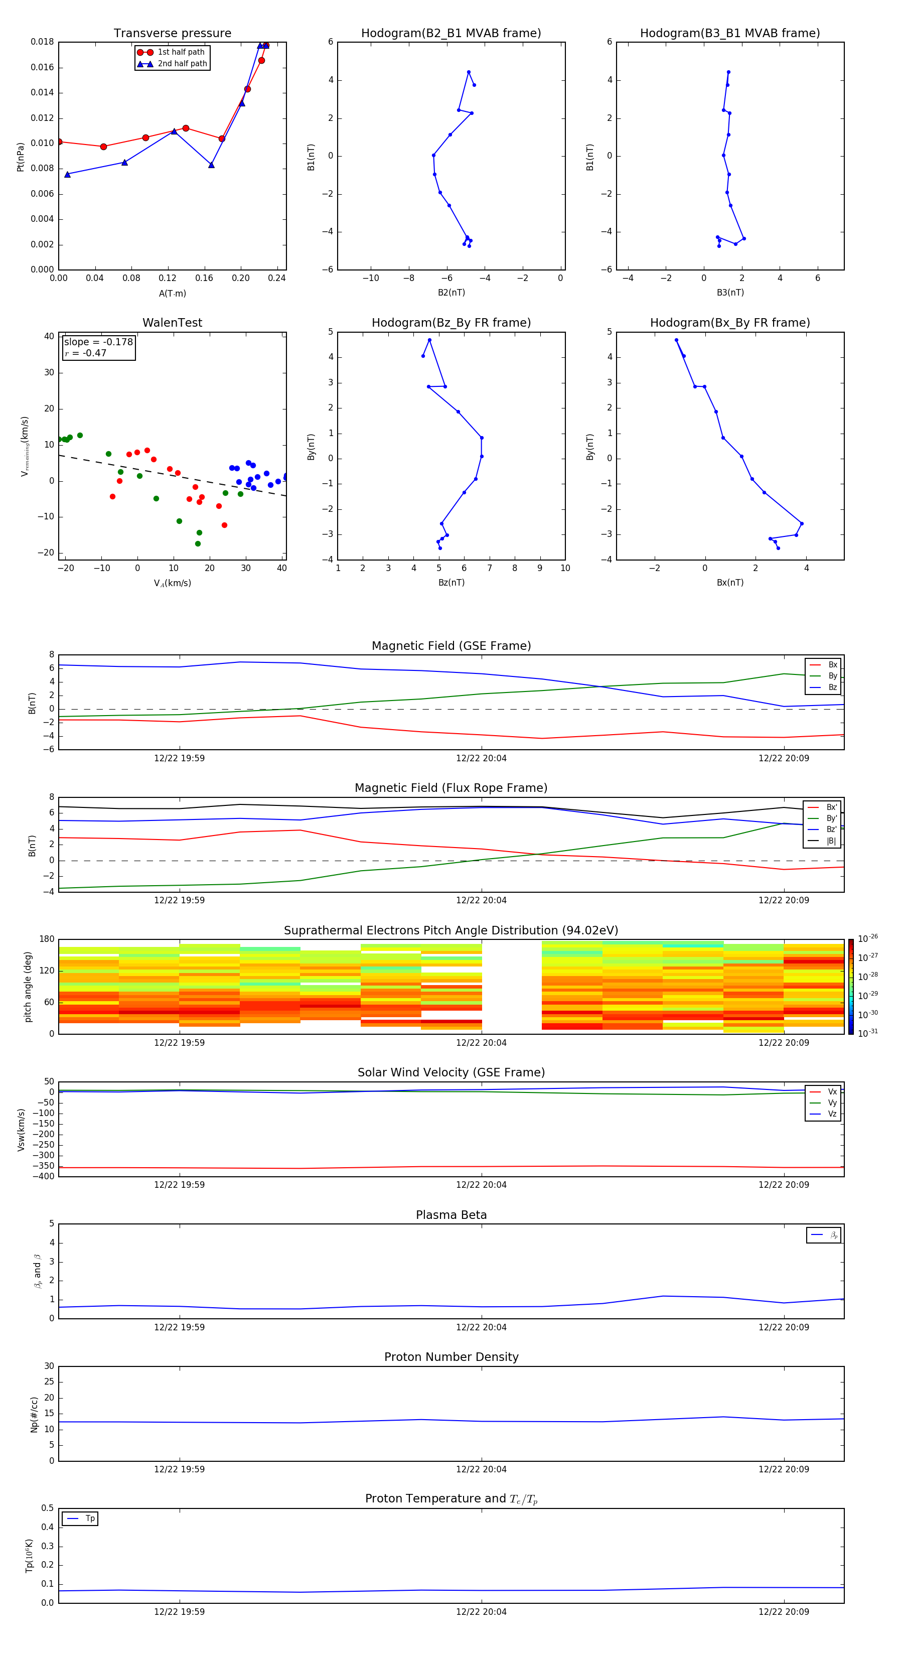Image resolution: width=903 pixels, height=1656 pixels.
Task: Select the By' entry in flux rope legend
Action: pos(823,818)
